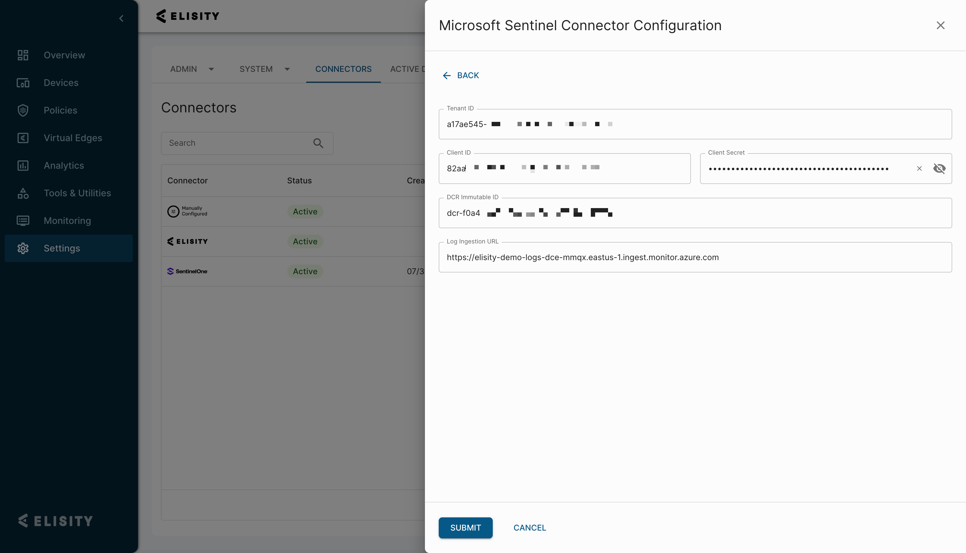Click the search magnifier icon

coord(318,143)
